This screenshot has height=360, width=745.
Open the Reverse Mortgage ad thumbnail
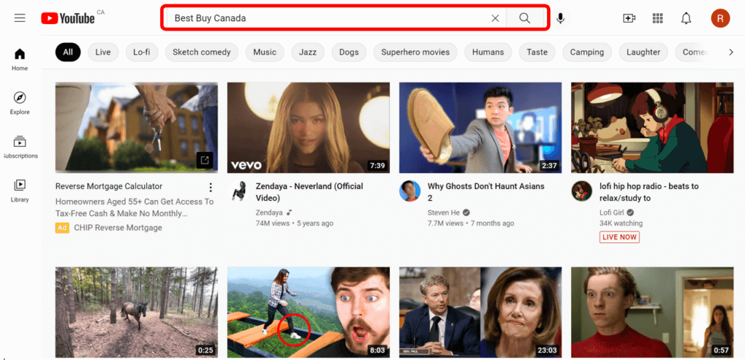point(136,127)
